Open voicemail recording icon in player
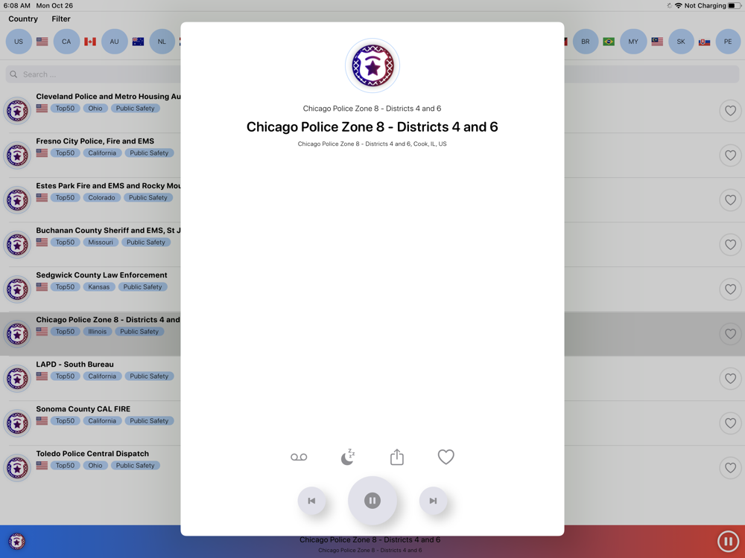 click(299, 457)
